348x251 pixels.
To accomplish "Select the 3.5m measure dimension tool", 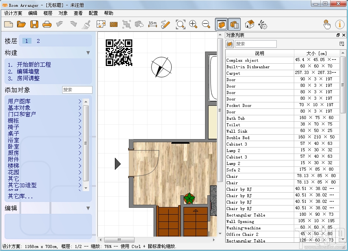I will tap(152, 25).
